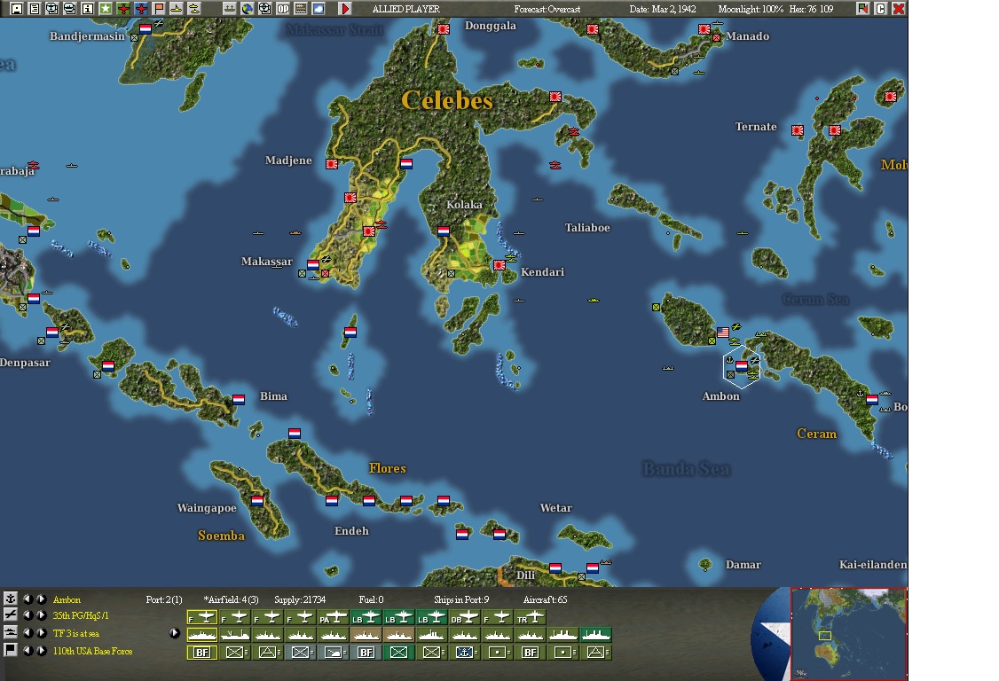Click the single yellow ship toolbar icon
The image size is (999, 681).
pyautogui.click(x=177, y=9)
